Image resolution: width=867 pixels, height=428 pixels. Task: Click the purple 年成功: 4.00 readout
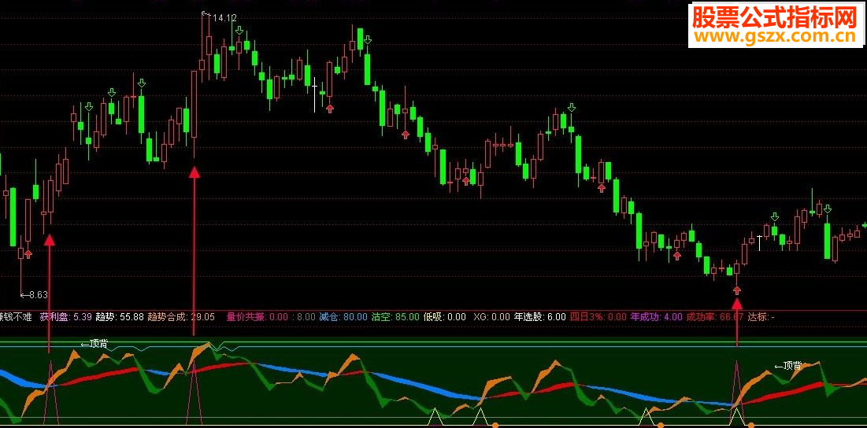coord(656,317)
